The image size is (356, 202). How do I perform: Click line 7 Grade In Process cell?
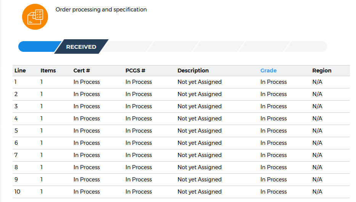[274, 155]
